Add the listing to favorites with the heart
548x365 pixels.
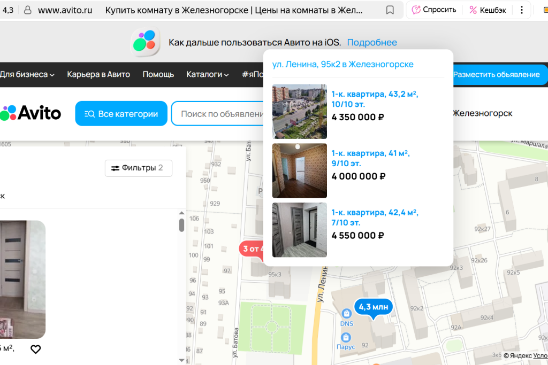36,349
